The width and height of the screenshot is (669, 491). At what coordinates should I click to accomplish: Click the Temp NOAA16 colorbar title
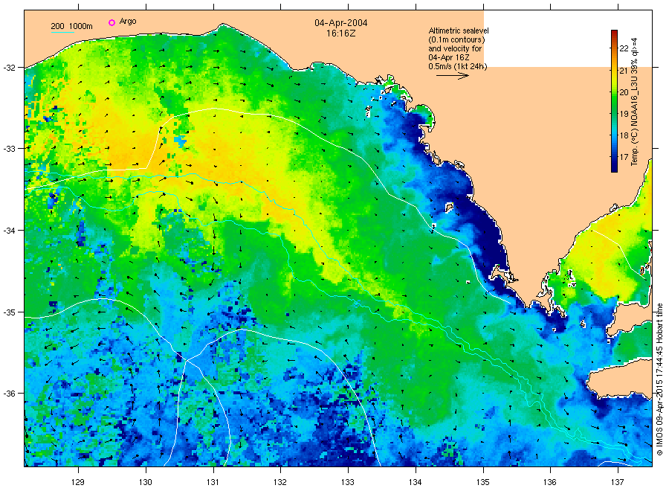tap(635, 102)
